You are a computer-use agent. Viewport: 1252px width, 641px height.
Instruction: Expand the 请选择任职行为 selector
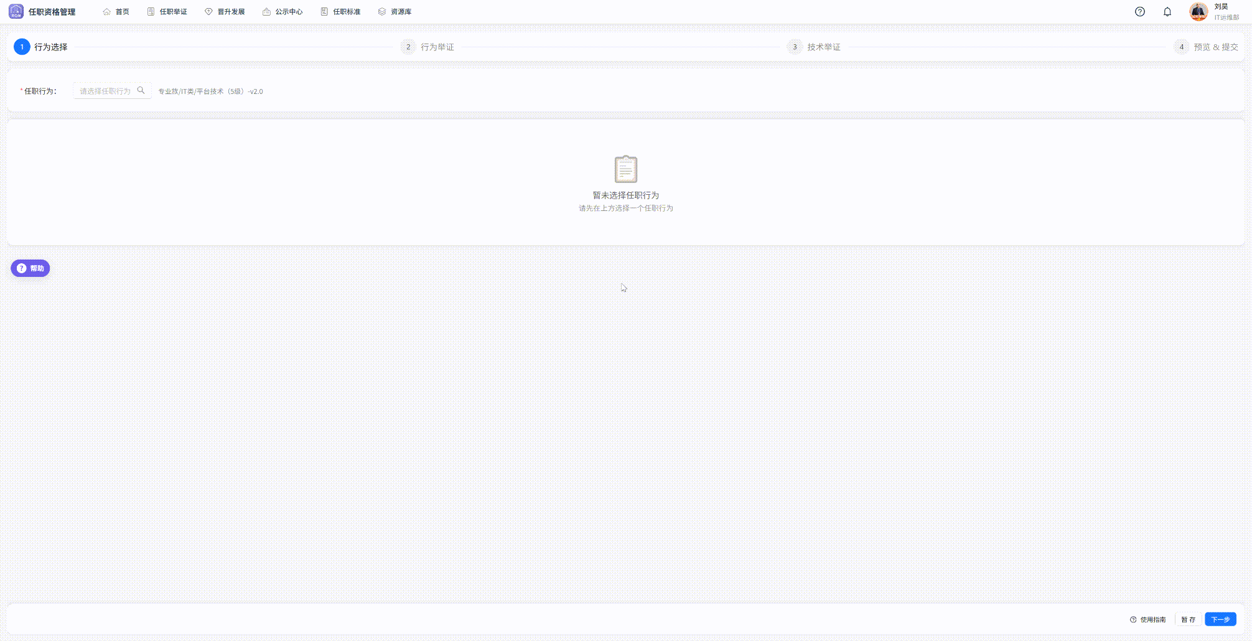pyautogui.click(x=105, y=91)
